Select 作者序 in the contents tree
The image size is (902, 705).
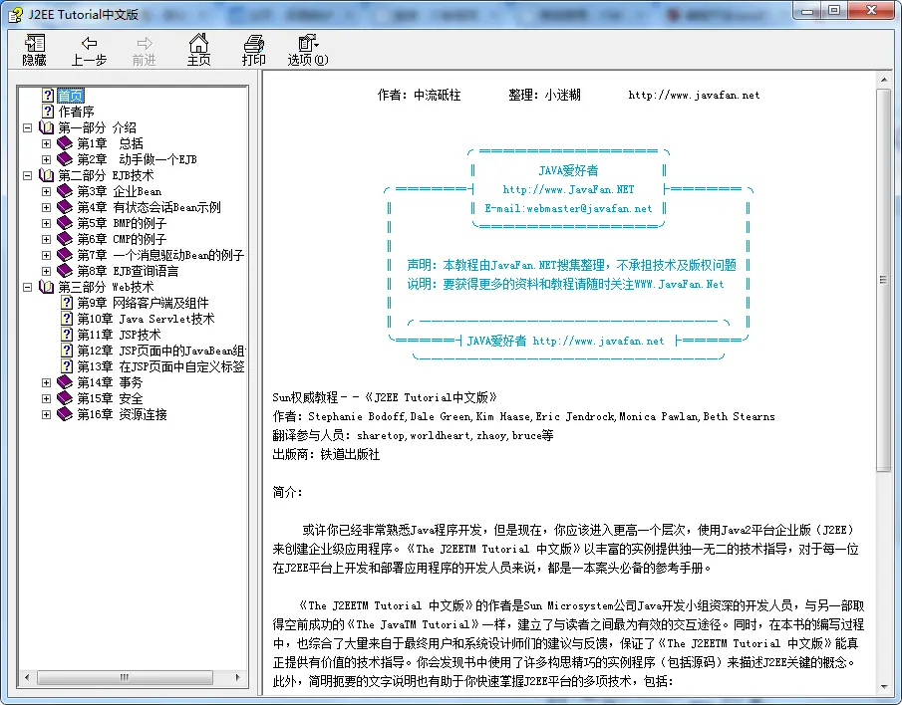coord(76,112)
